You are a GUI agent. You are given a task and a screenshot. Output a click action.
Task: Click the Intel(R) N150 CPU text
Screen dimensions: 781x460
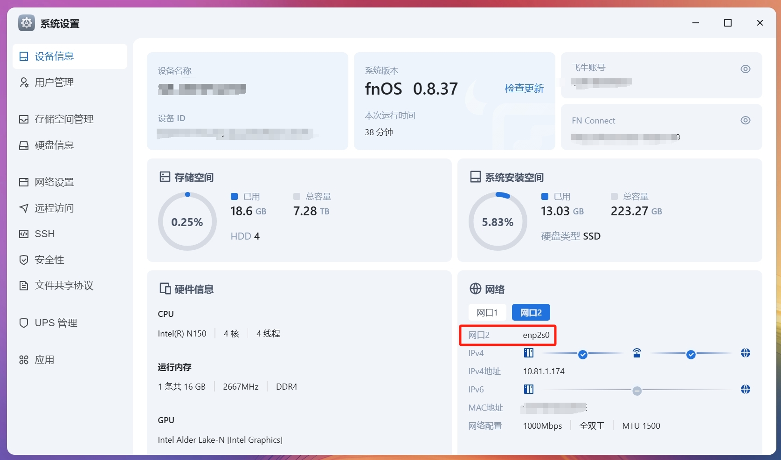(x=182, y=334)
